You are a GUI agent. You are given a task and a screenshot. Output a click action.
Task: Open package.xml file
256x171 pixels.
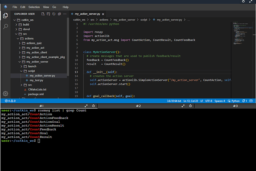36,94
